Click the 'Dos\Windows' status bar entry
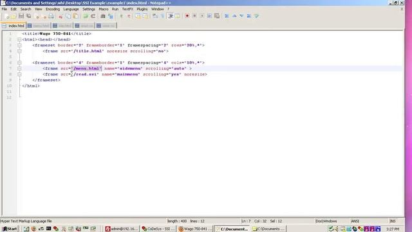The width and height of the screenshot is (412, 232). tap(326, 221)
